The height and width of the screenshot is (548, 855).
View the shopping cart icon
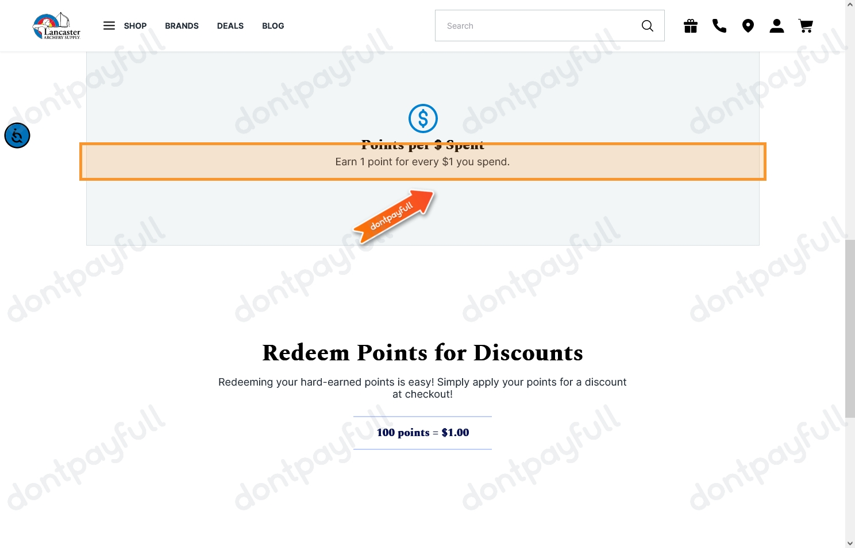click(806, 26)
